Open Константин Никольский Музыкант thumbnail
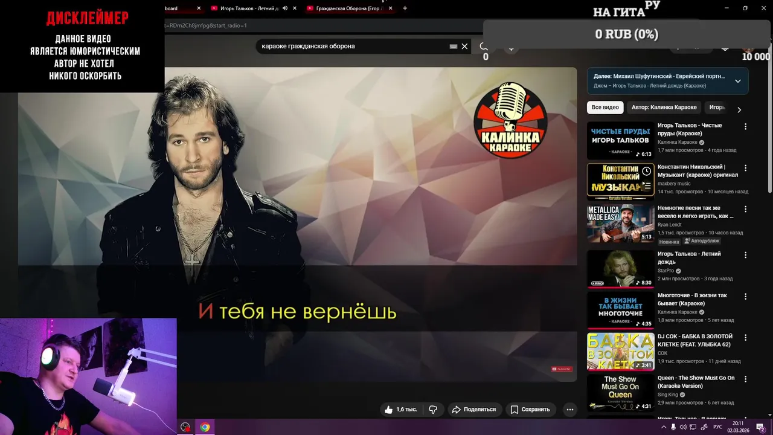This screenshot has width=773, height=435. pos(620,182)
